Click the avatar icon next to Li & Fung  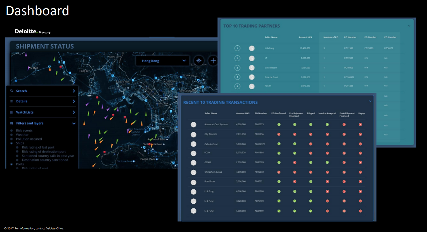(252, 48)
